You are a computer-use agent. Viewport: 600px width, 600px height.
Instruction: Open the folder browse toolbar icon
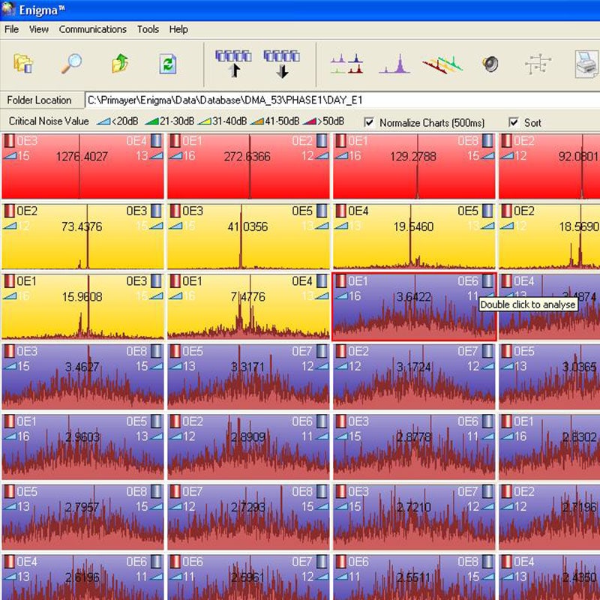pyautogui.click(x=24, y=64)
